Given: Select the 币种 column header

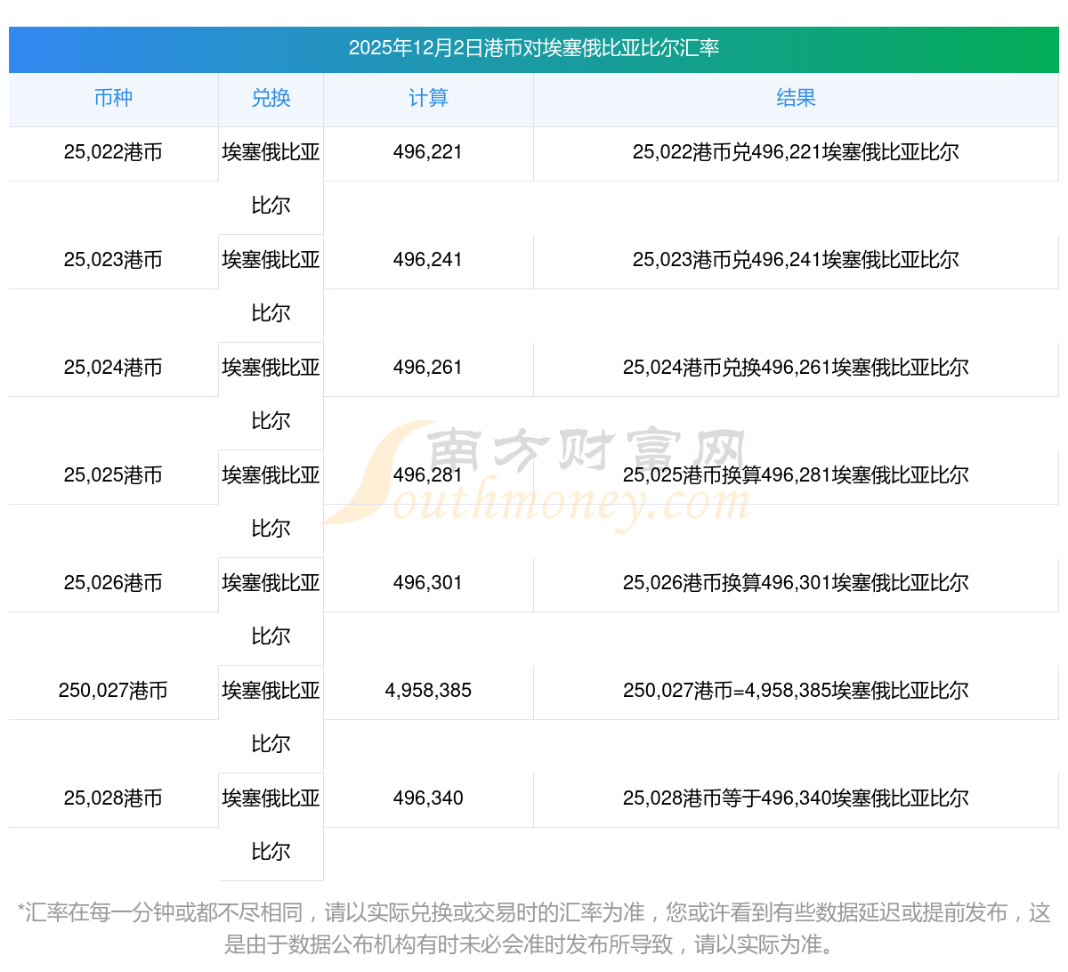Looking at the screenshot, I should pyautogui.click(x=113, y=99).
